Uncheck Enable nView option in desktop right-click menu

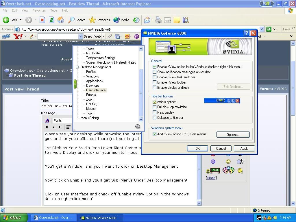click(x=154, y=67)
